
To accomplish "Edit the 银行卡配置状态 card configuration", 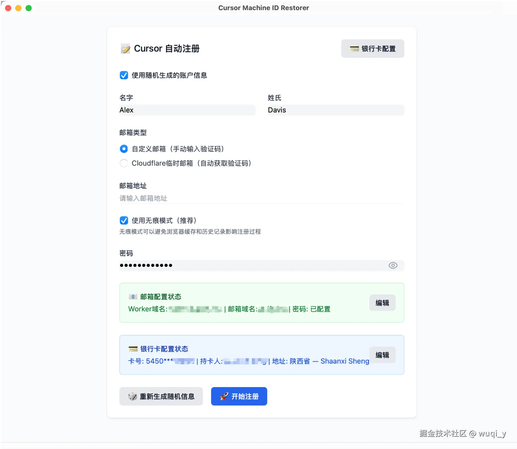I will 382,355.
